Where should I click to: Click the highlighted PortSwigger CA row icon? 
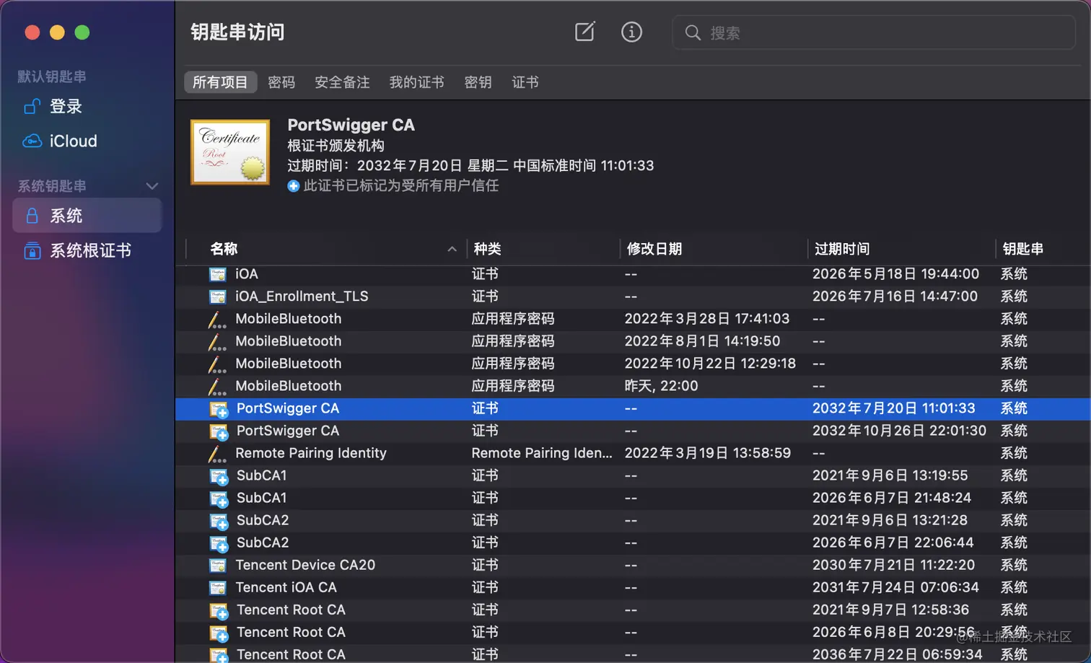(219, 409)
